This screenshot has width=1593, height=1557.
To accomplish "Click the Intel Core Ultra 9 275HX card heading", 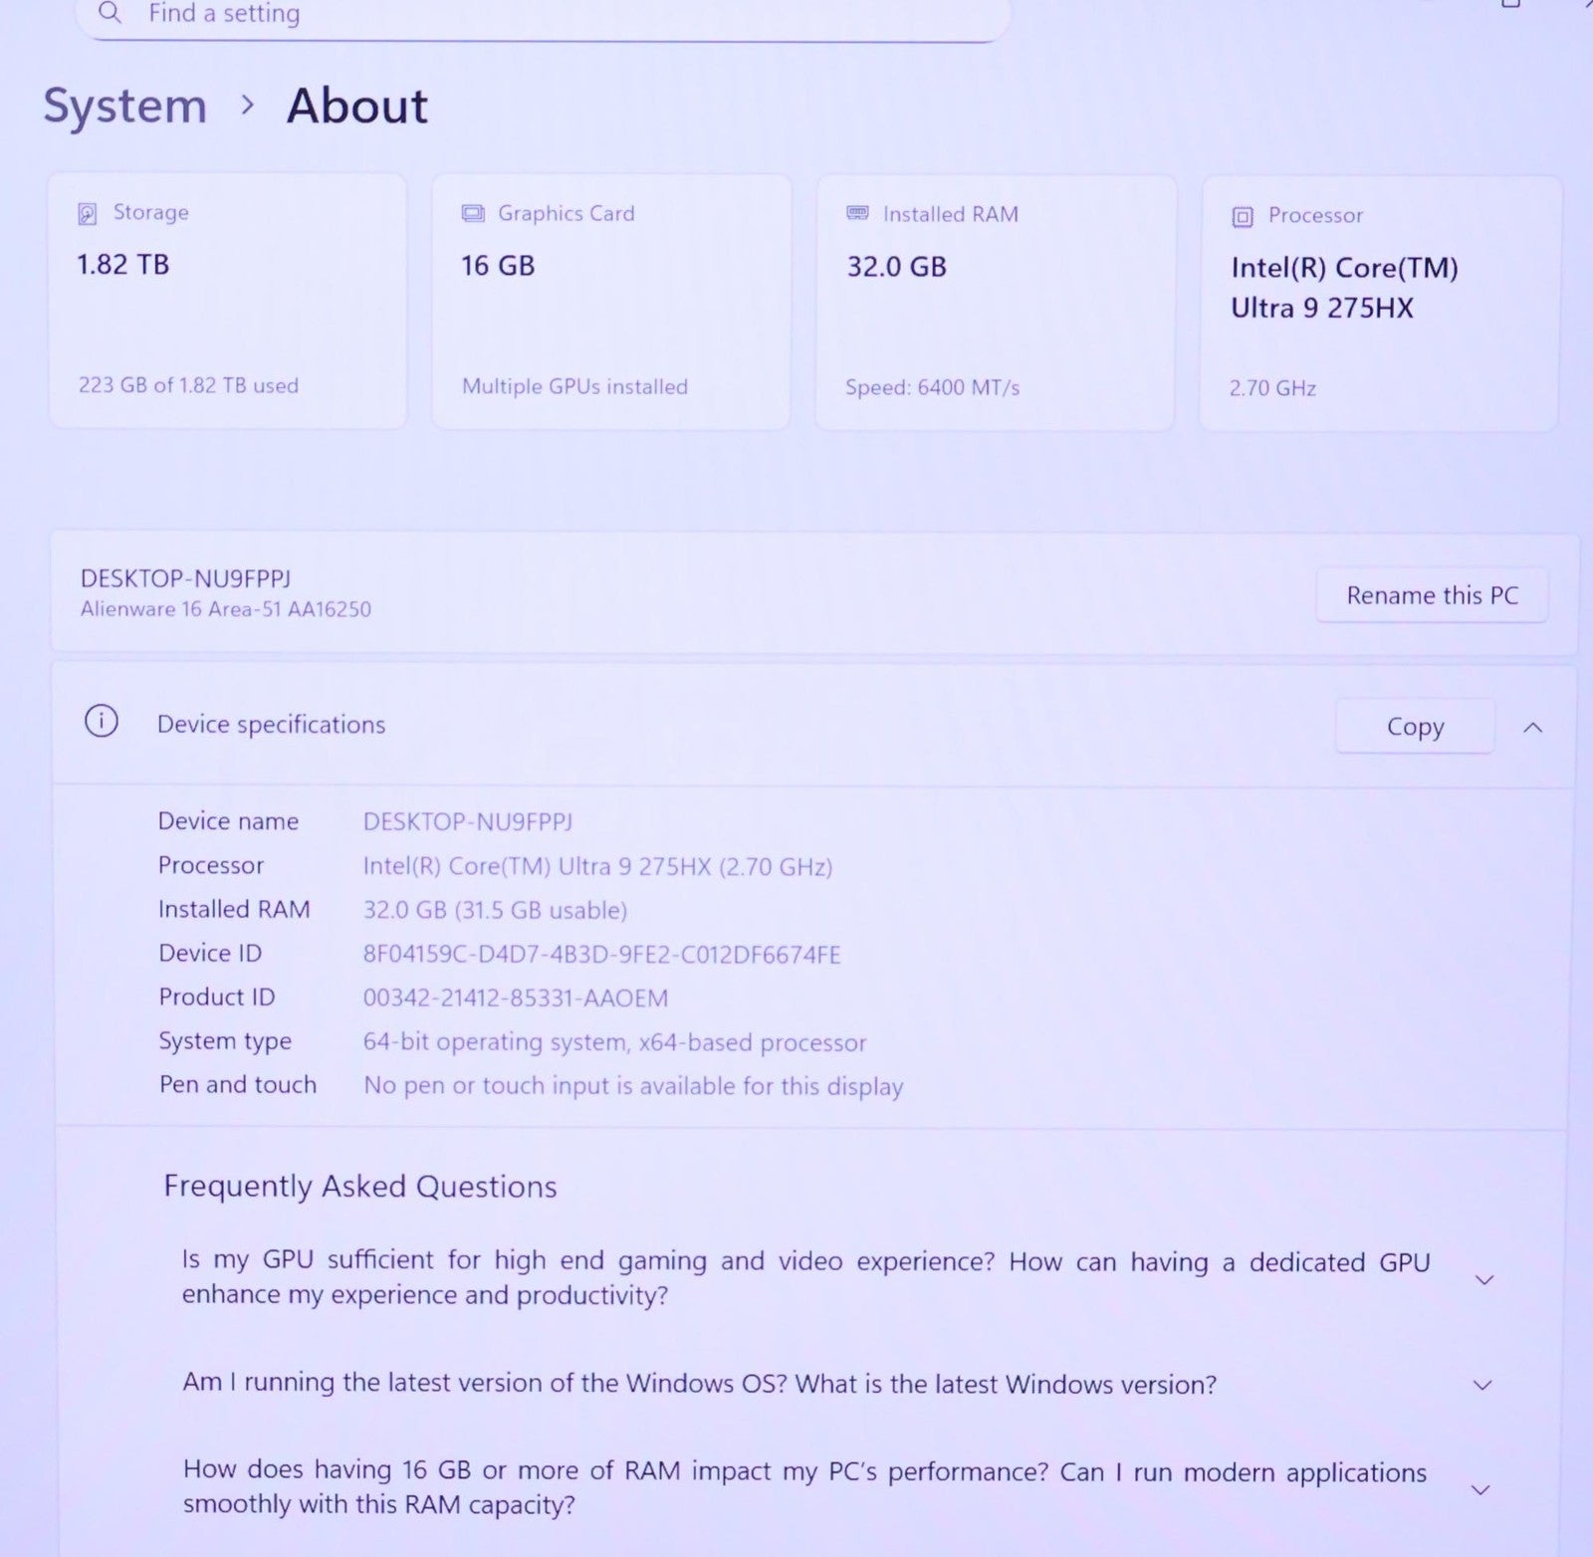I will point(1343,288).
